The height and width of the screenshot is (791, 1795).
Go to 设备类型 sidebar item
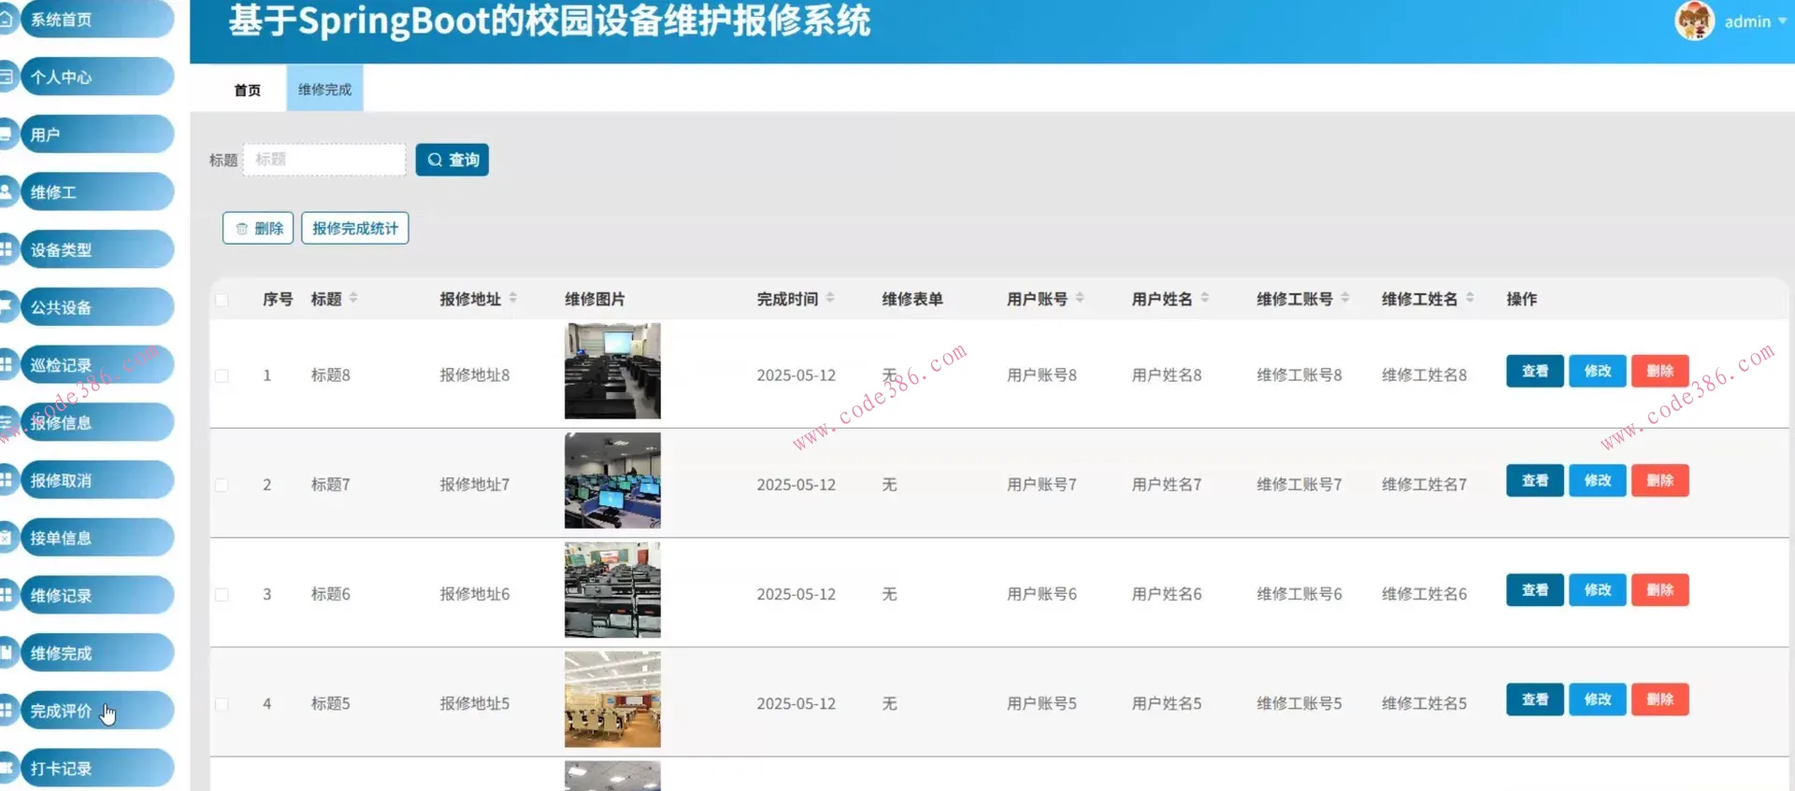click(93, 250)
